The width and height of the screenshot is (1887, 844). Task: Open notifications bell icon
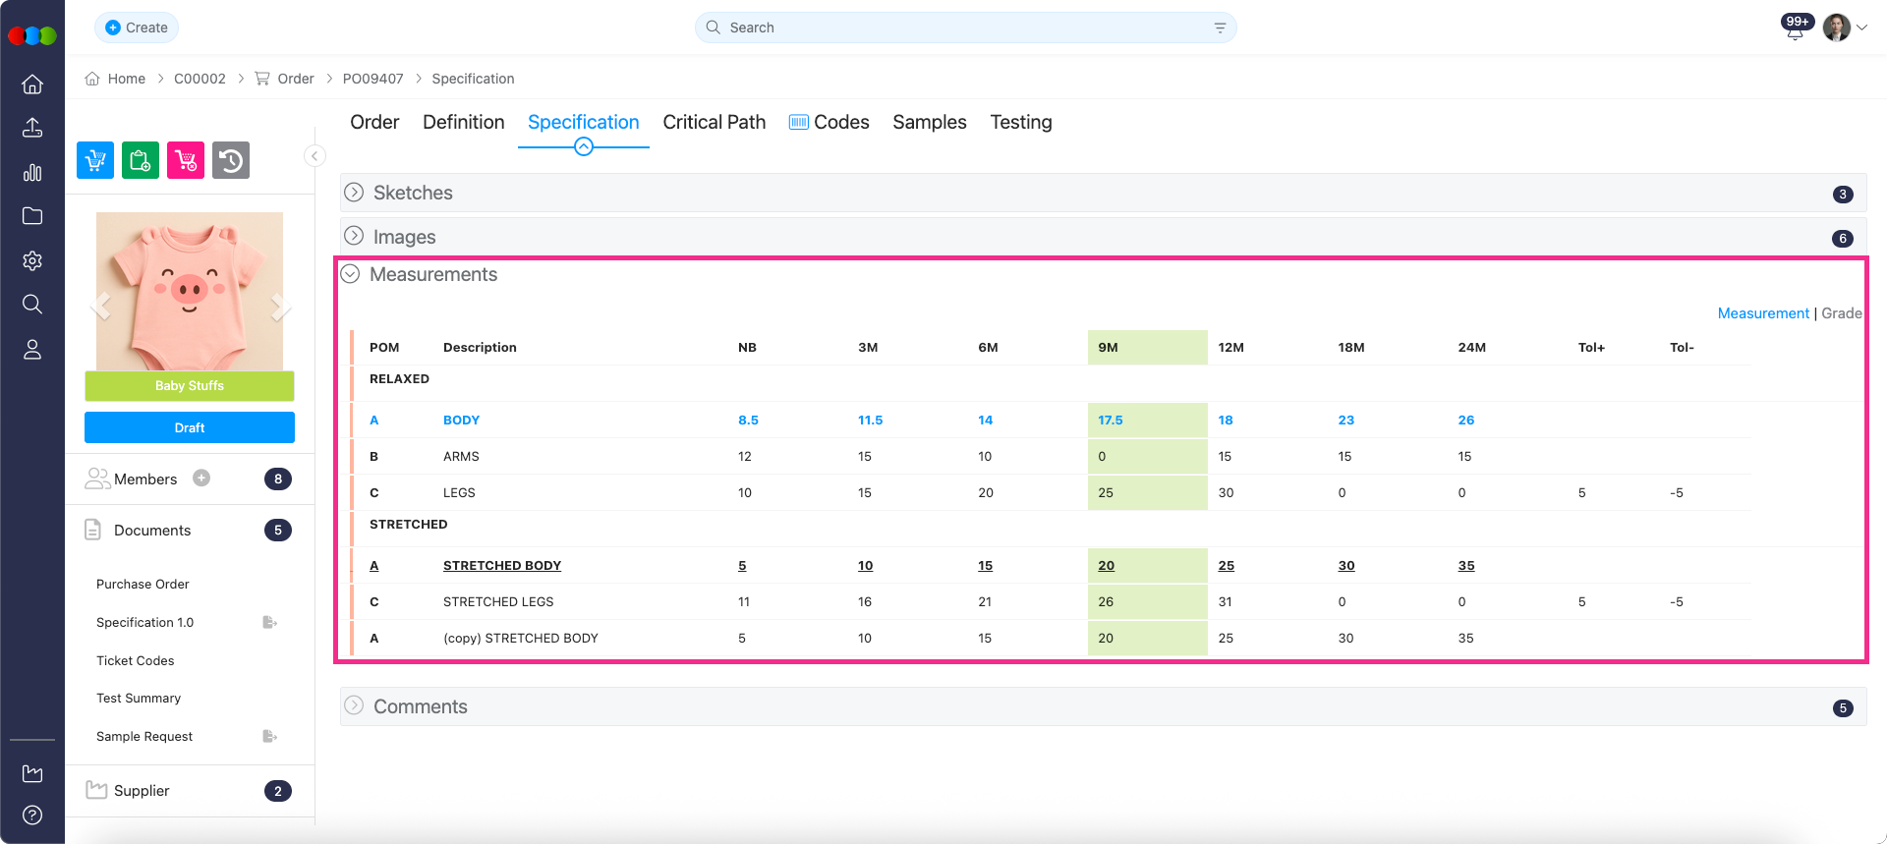(x=1795, y=29)
